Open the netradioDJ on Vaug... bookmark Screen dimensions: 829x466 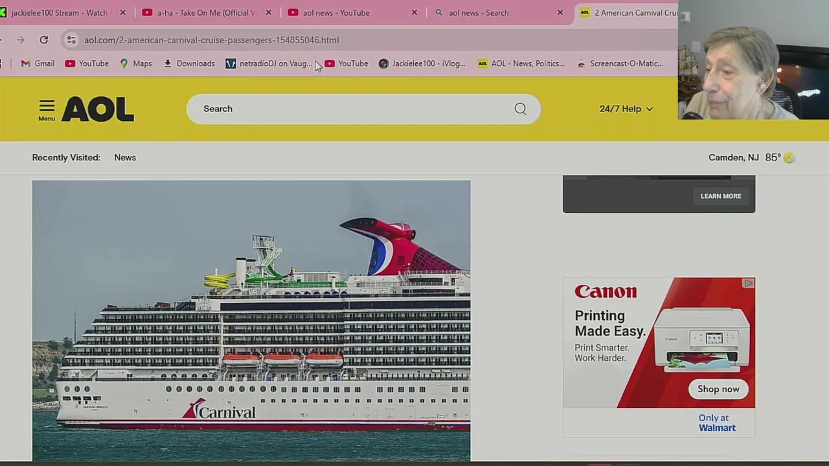(269, 63)
